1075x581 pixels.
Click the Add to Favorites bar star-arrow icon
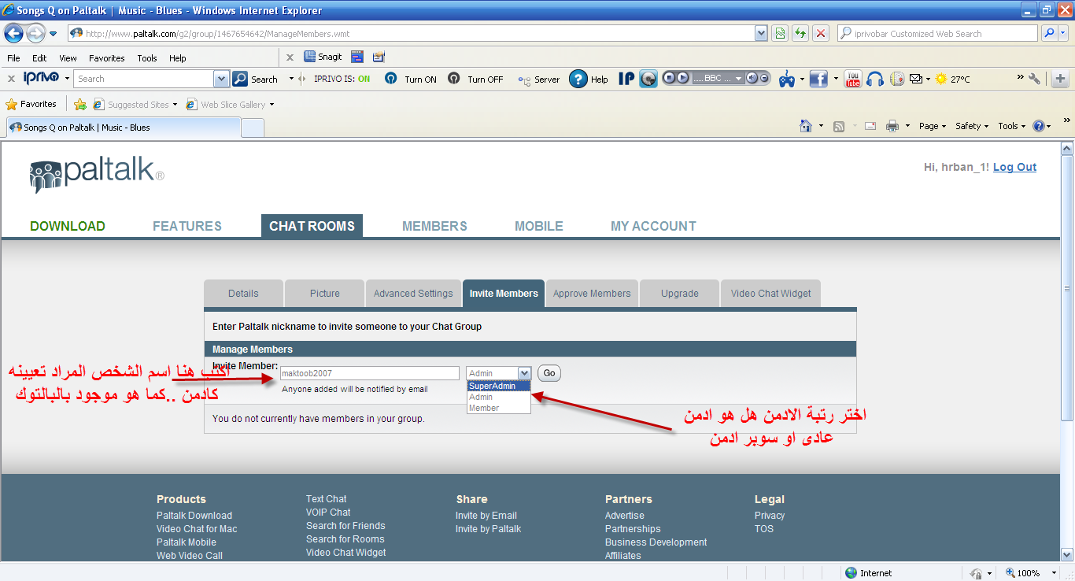point(80,104)
